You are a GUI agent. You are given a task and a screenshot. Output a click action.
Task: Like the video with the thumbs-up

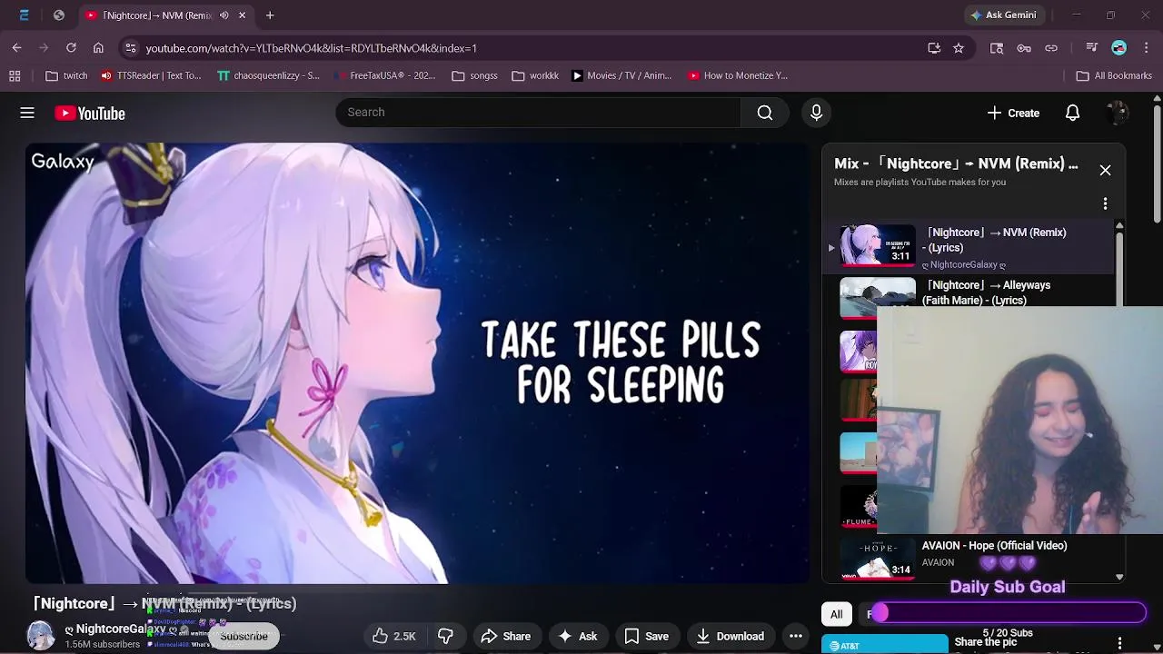tap(393, 636)
